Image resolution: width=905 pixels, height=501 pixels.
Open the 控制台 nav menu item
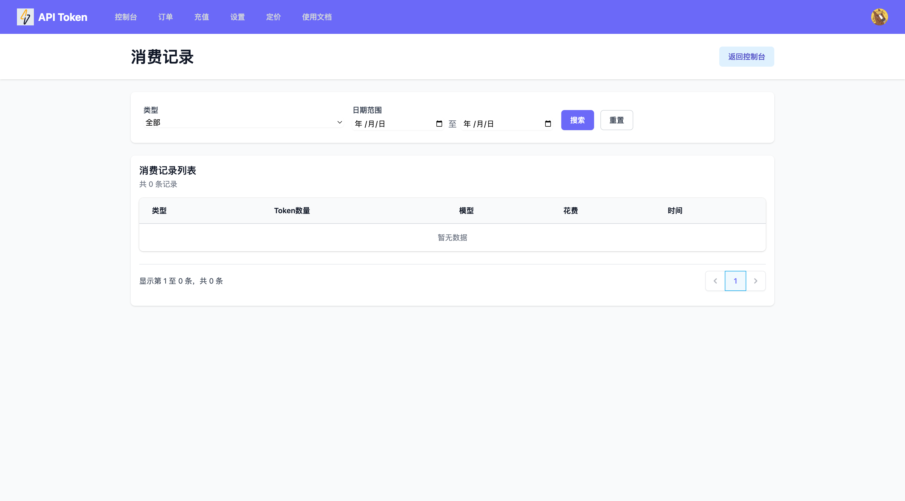coord(126,17)
